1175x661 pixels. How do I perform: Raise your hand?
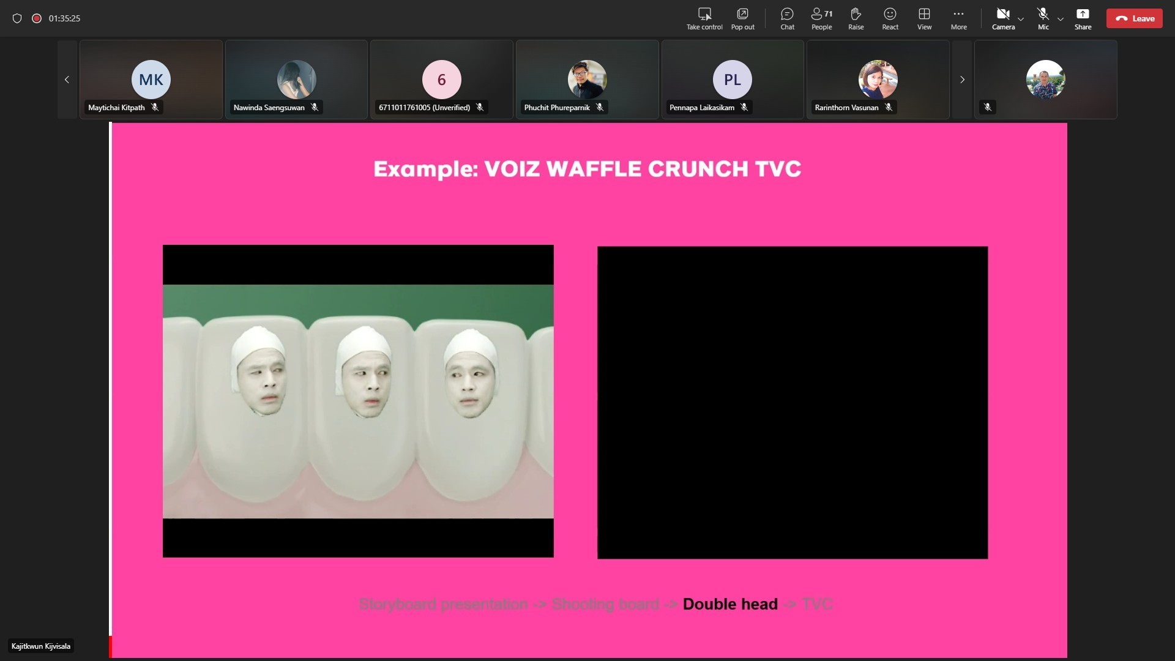point(856,18)
